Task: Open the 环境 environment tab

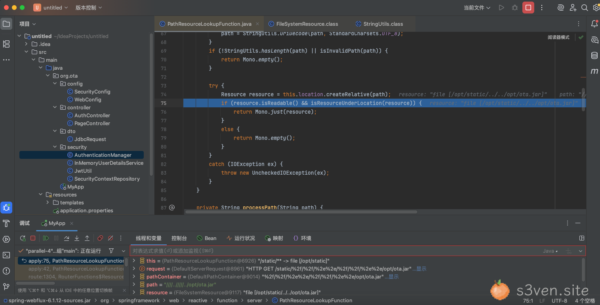Action: click(302, 238)
